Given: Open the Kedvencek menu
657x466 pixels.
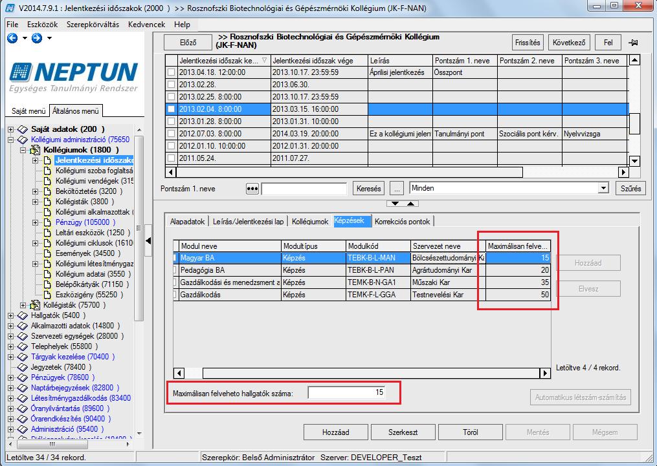Looking at the screenshot, I should (147, 25).
